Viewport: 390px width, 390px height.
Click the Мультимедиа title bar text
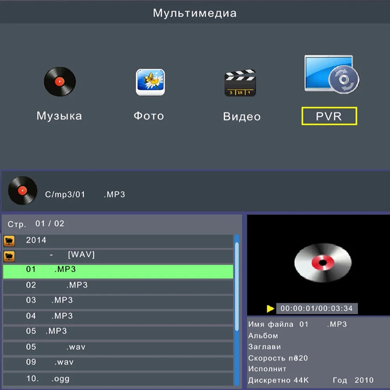pyautogui.click(x=195, y=13)
